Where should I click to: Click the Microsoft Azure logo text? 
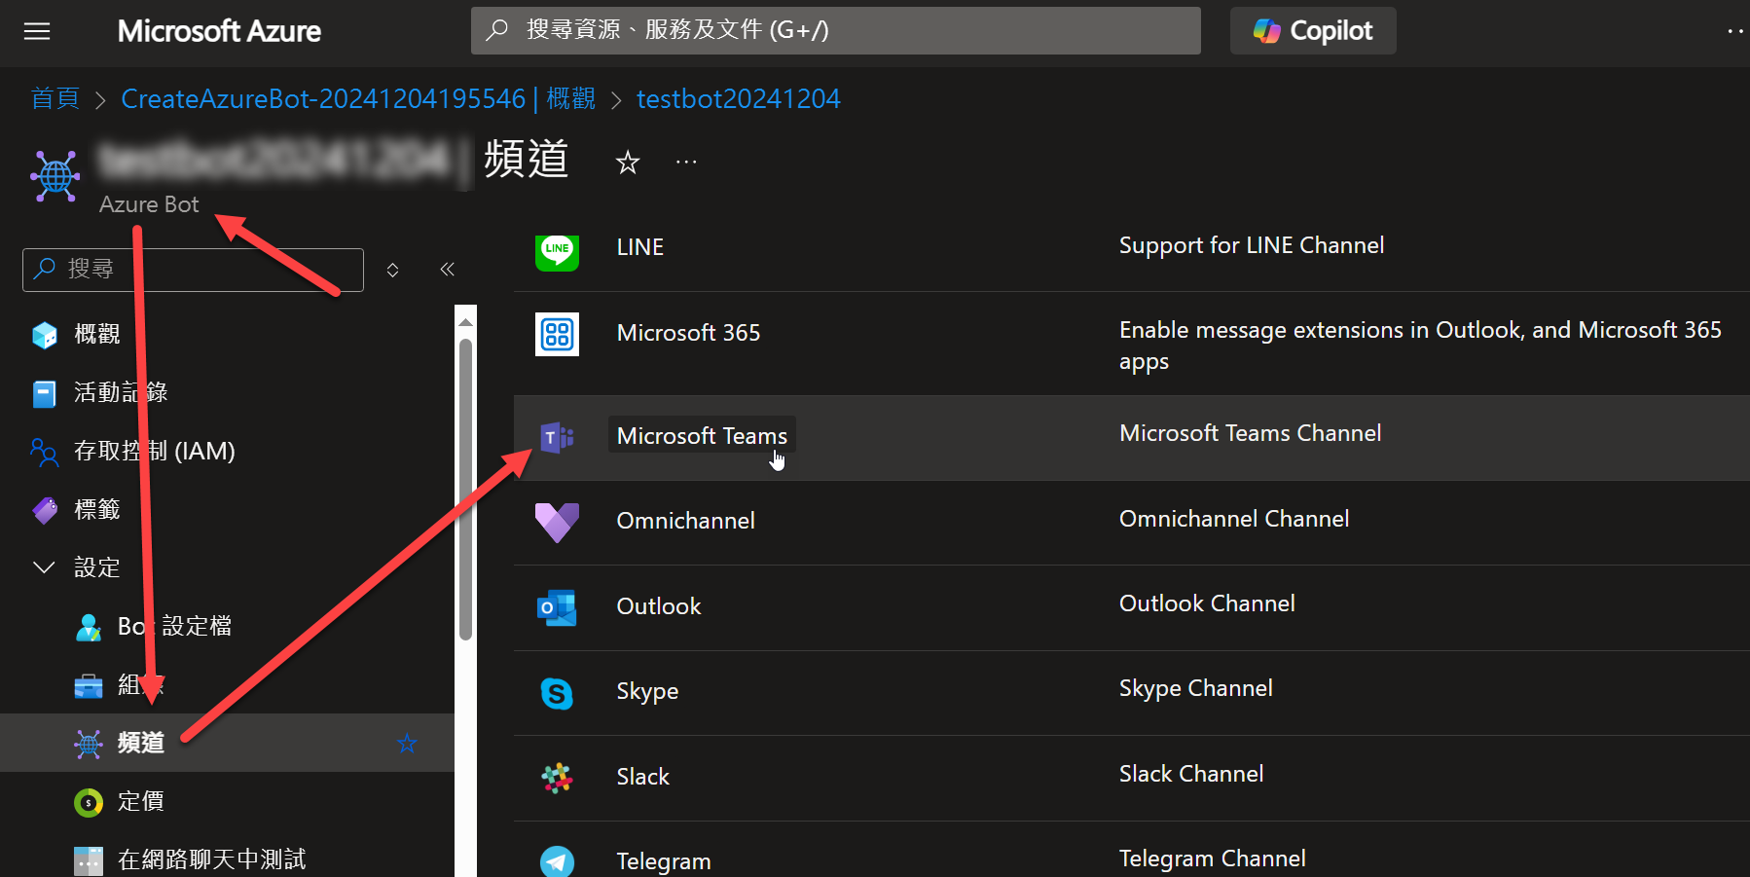[x=219, y=31]
